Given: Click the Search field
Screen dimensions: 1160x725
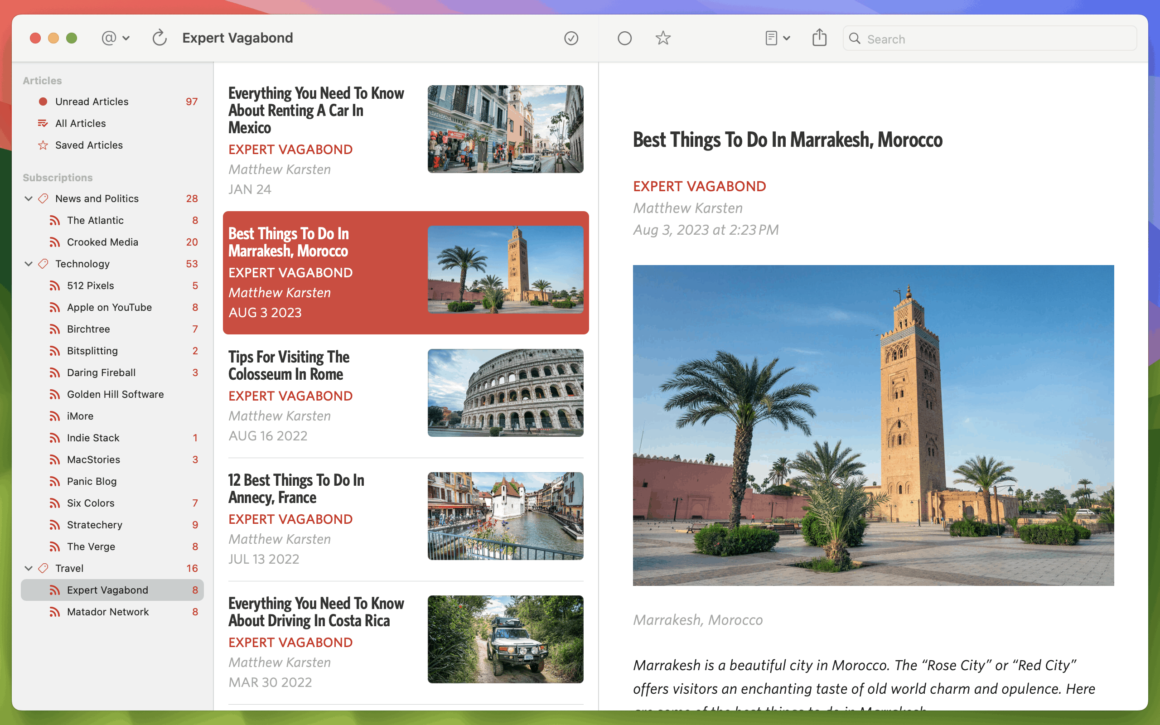Looking at the screenshot, I should coord(990,39).
